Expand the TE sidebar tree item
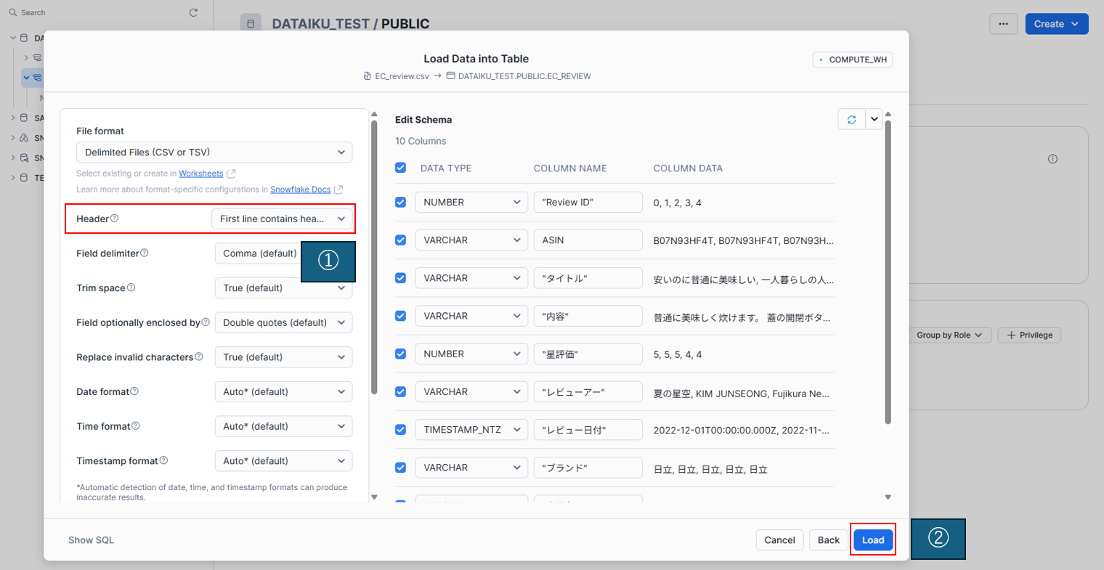Image resolution: width=1104 pixels, height=570 pixels. click(13, 177)
